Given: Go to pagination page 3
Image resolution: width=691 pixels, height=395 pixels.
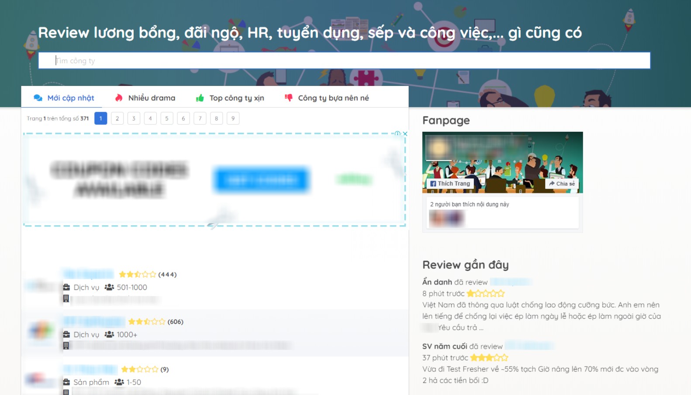Looking at the screenshot, I should click(x=134, y=118).
